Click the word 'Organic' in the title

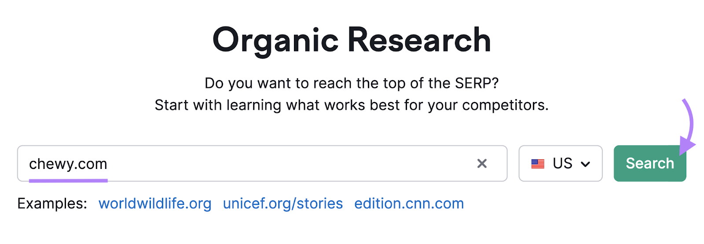click(x=275, y=40)
